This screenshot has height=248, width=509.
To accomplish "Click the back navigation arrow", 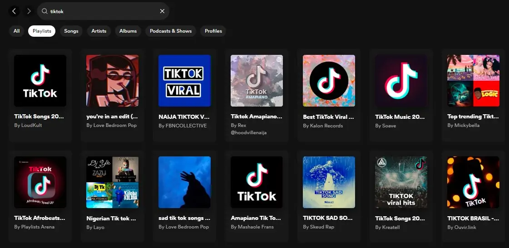I will [x=14, y=11].
